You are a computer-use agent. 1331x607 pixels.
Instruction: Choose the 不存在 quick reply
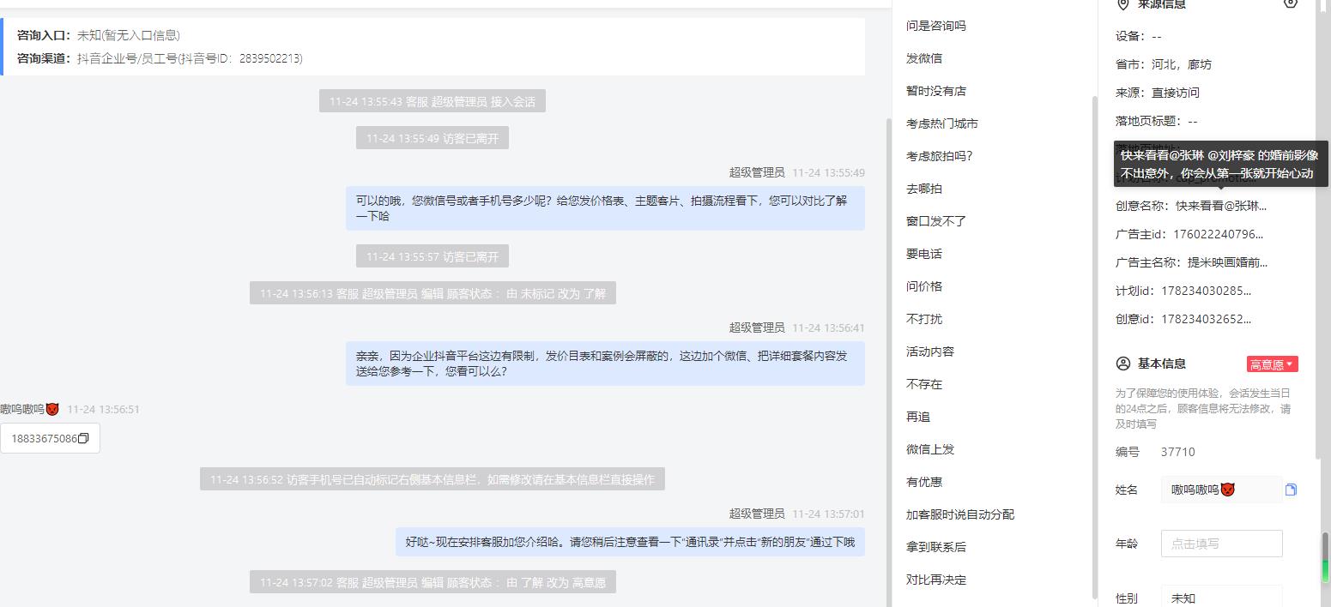click(924, 384)
